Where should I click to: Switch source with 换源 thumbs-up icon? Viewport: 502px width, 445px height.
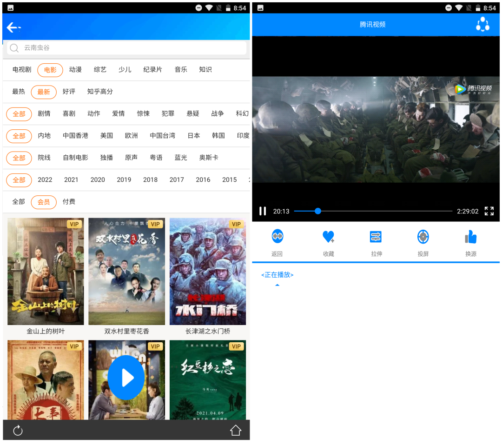(470, 237)
